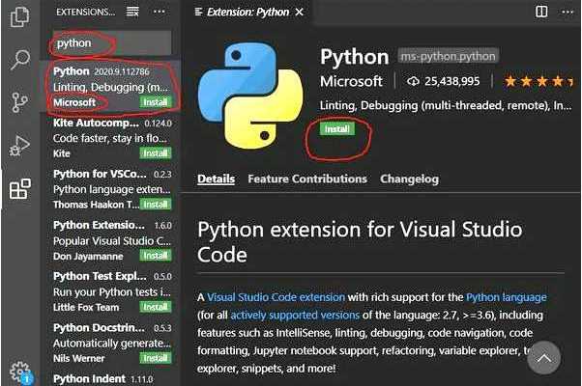
Task: Select Python for VSCode list entry
Action: pos(110,189)
